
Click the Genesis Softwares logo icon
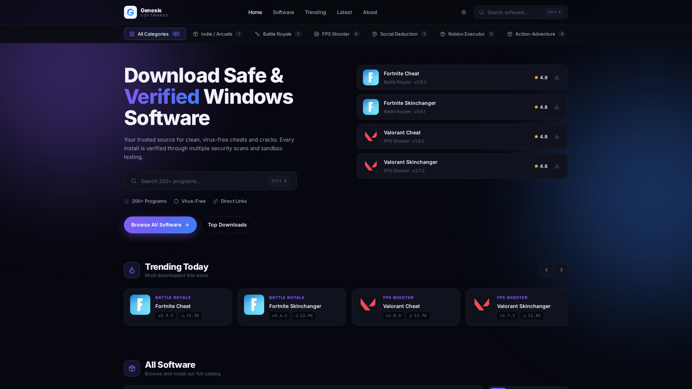(130, 12)
